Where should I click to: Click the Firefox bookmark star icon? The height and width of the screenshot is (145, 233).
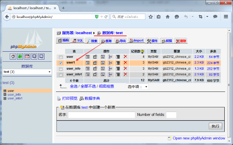pos(150,17)
